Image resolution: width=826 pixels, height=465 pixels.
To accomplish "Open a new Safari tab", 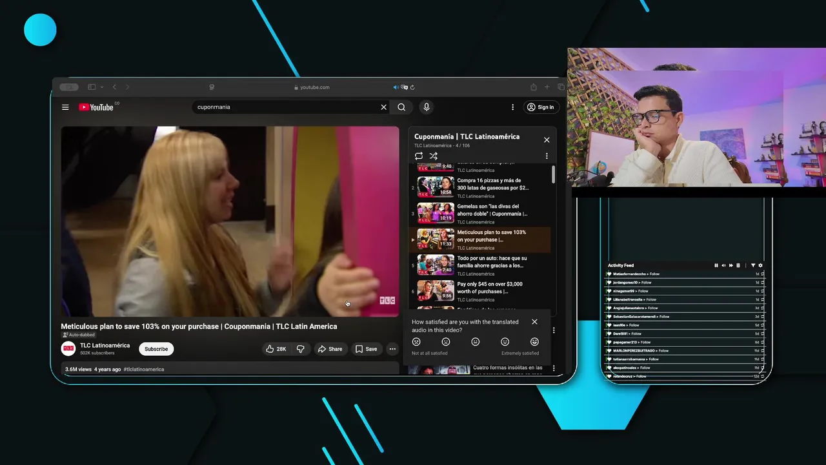I will [547, 87].
